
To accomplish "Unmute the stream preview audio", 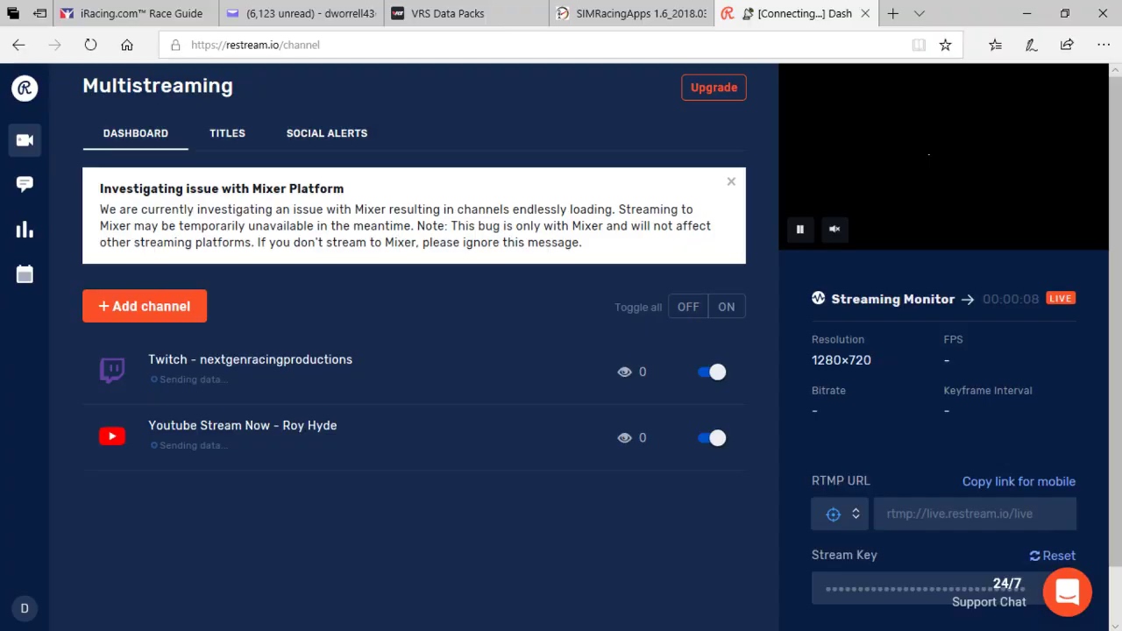I will click(834, 229).
